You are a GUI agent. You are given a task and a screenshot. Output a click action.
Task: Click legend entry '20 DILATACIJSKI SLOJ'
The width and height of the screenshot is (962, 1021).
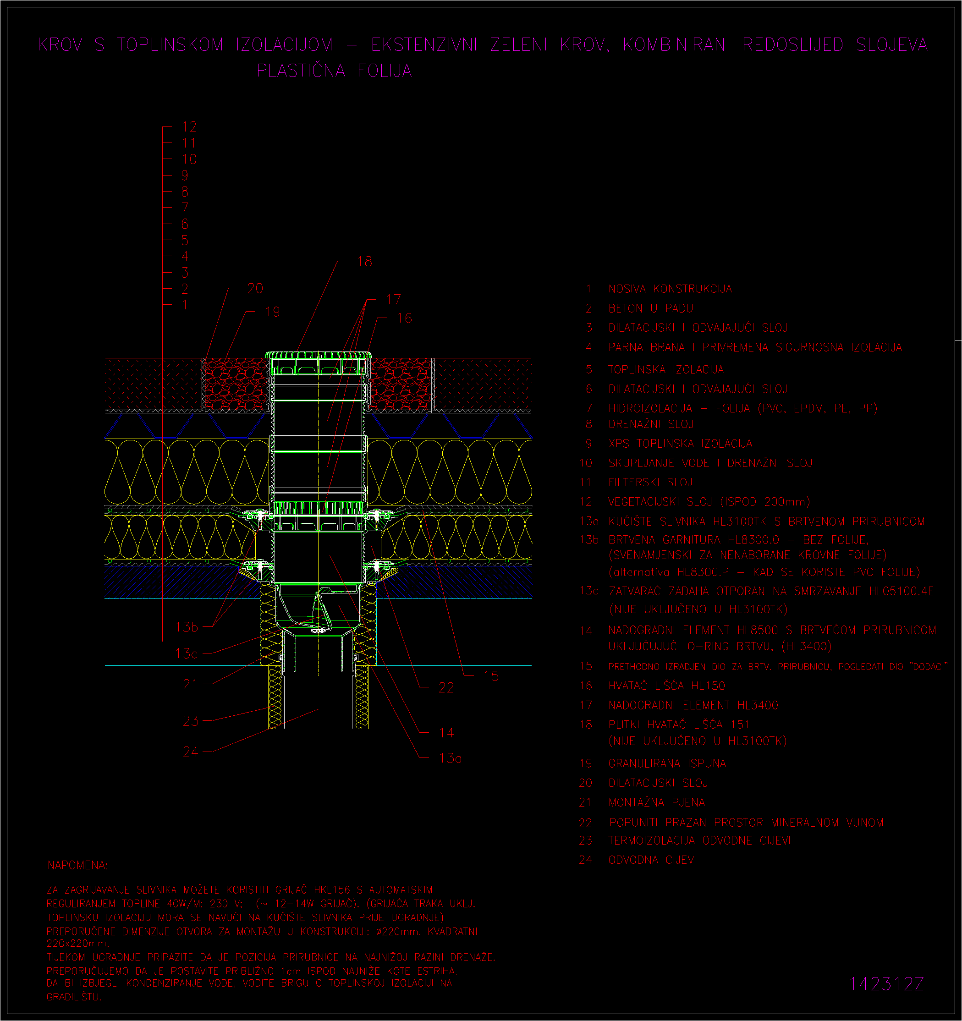643,783
